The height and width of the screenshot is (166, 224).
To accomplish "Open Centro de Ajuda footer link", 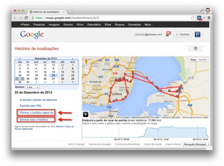I will pyautogui.click(x=152, y=144).
